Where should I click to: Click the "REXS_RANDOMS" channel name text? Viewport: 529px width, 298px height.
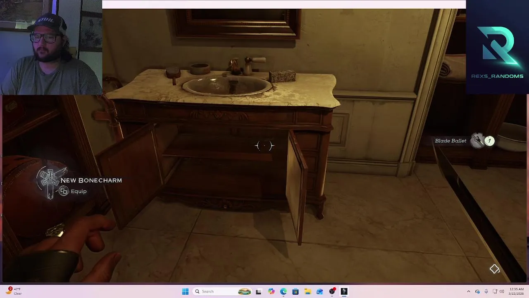(x=497, y=76)
